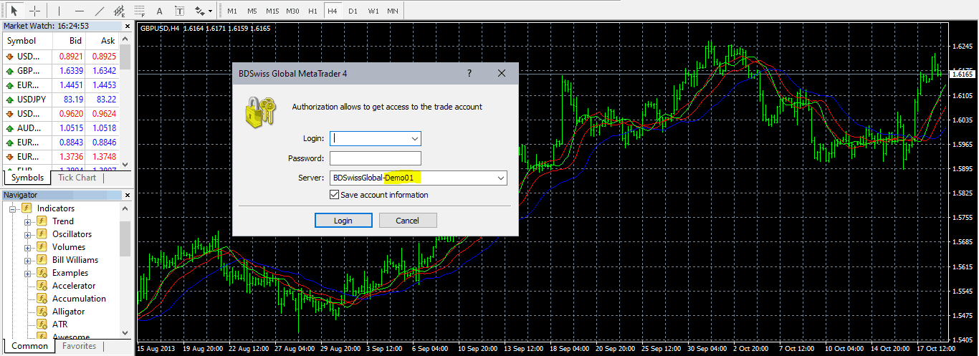The height and width of the screenshot is (356, 979).
Task: Switch chart to H1 timeframe
Action: click(x=312, y=11)
